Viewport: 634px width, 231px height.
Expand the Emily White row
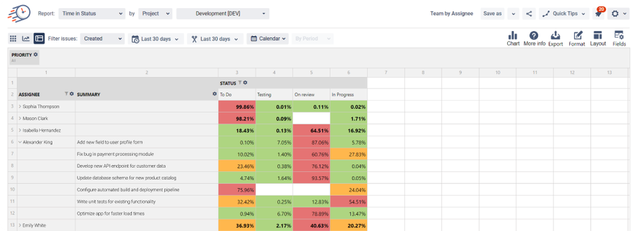(x=20, y=225)
